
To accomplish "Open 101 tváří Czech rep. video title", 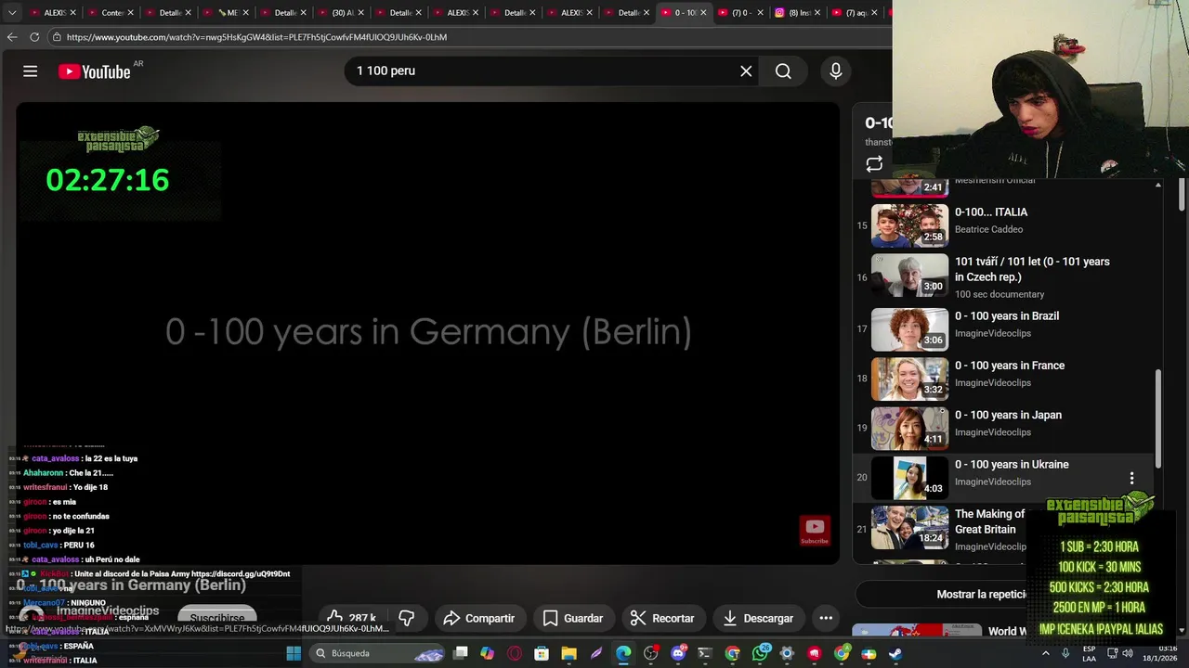I will click(x=1032, y=269).
